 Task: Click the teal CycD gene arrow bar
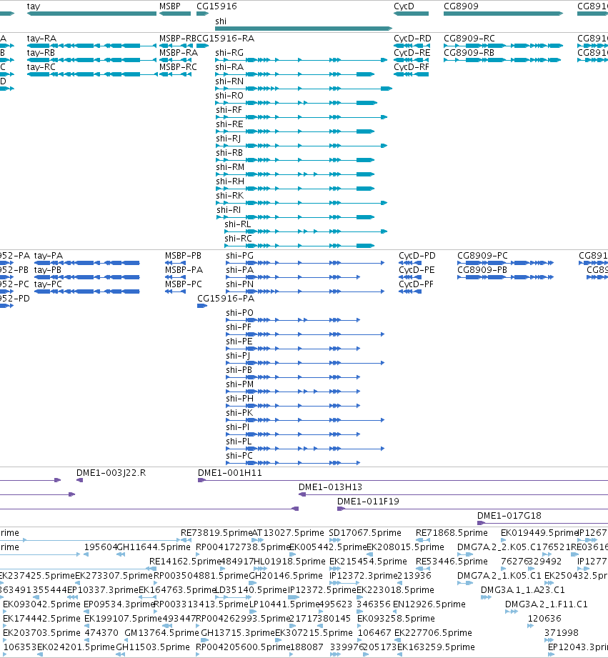coord(412,14)
